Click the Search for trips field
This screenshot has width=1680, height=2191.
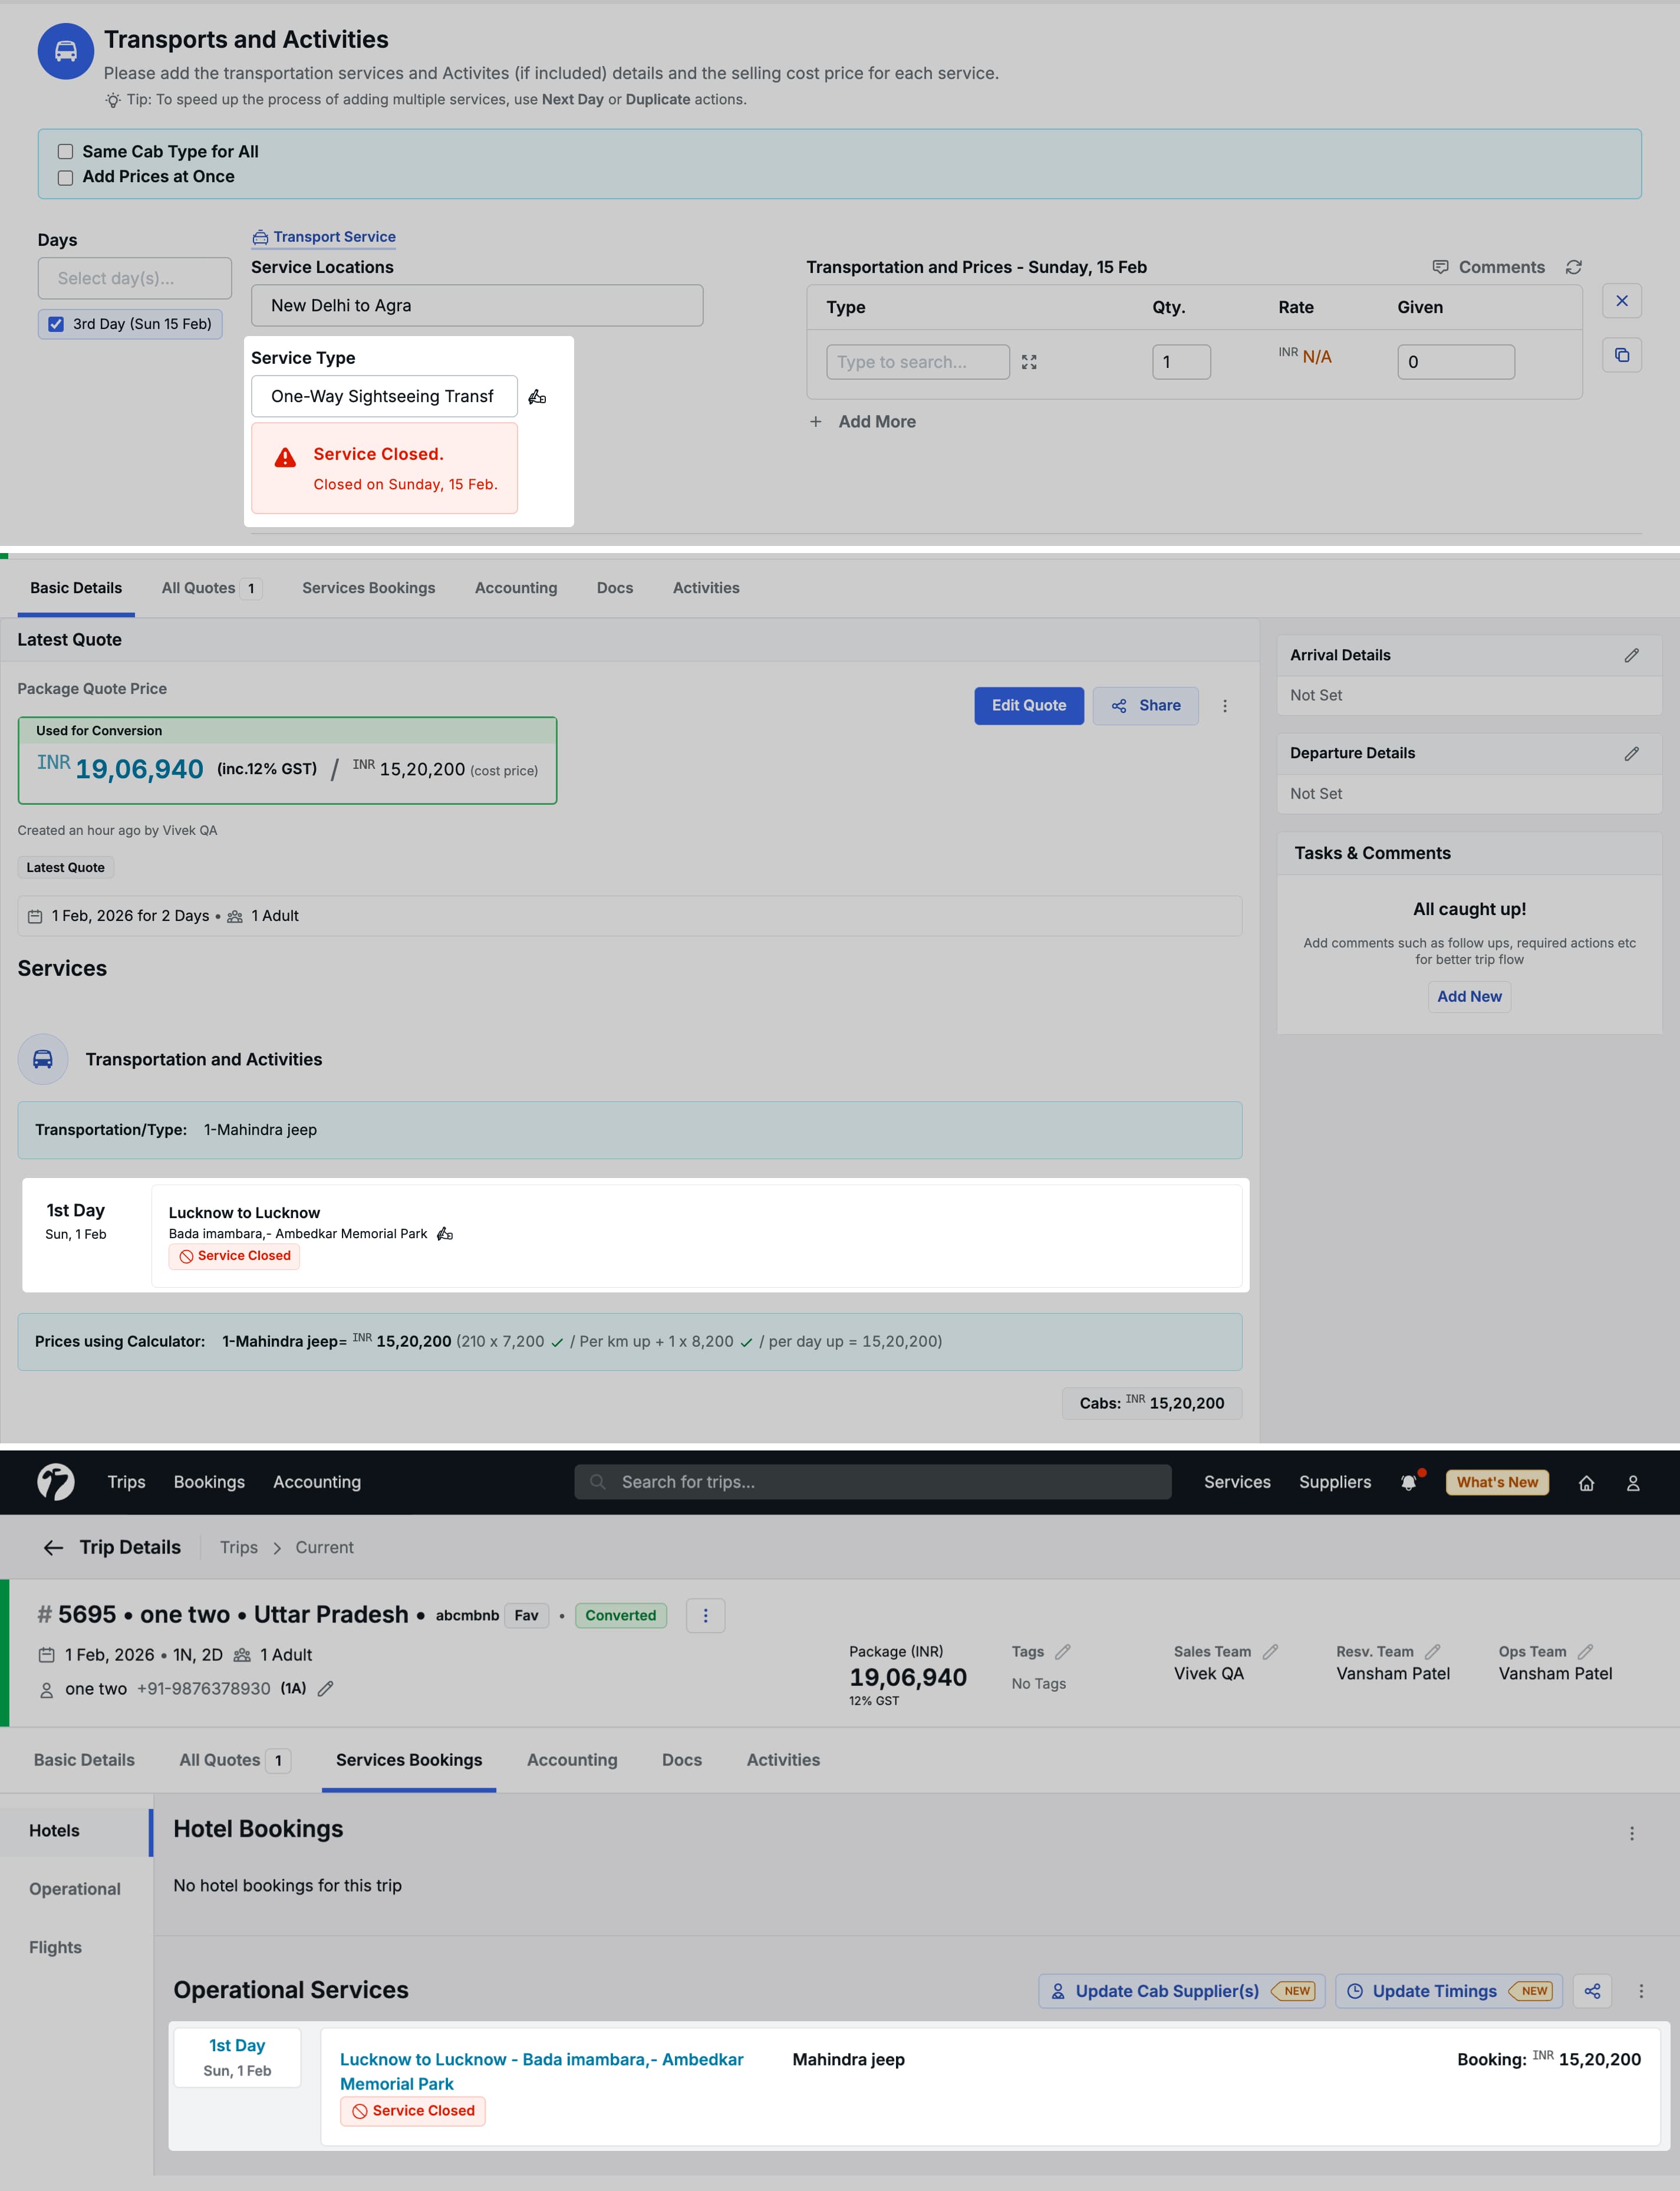872,1482
